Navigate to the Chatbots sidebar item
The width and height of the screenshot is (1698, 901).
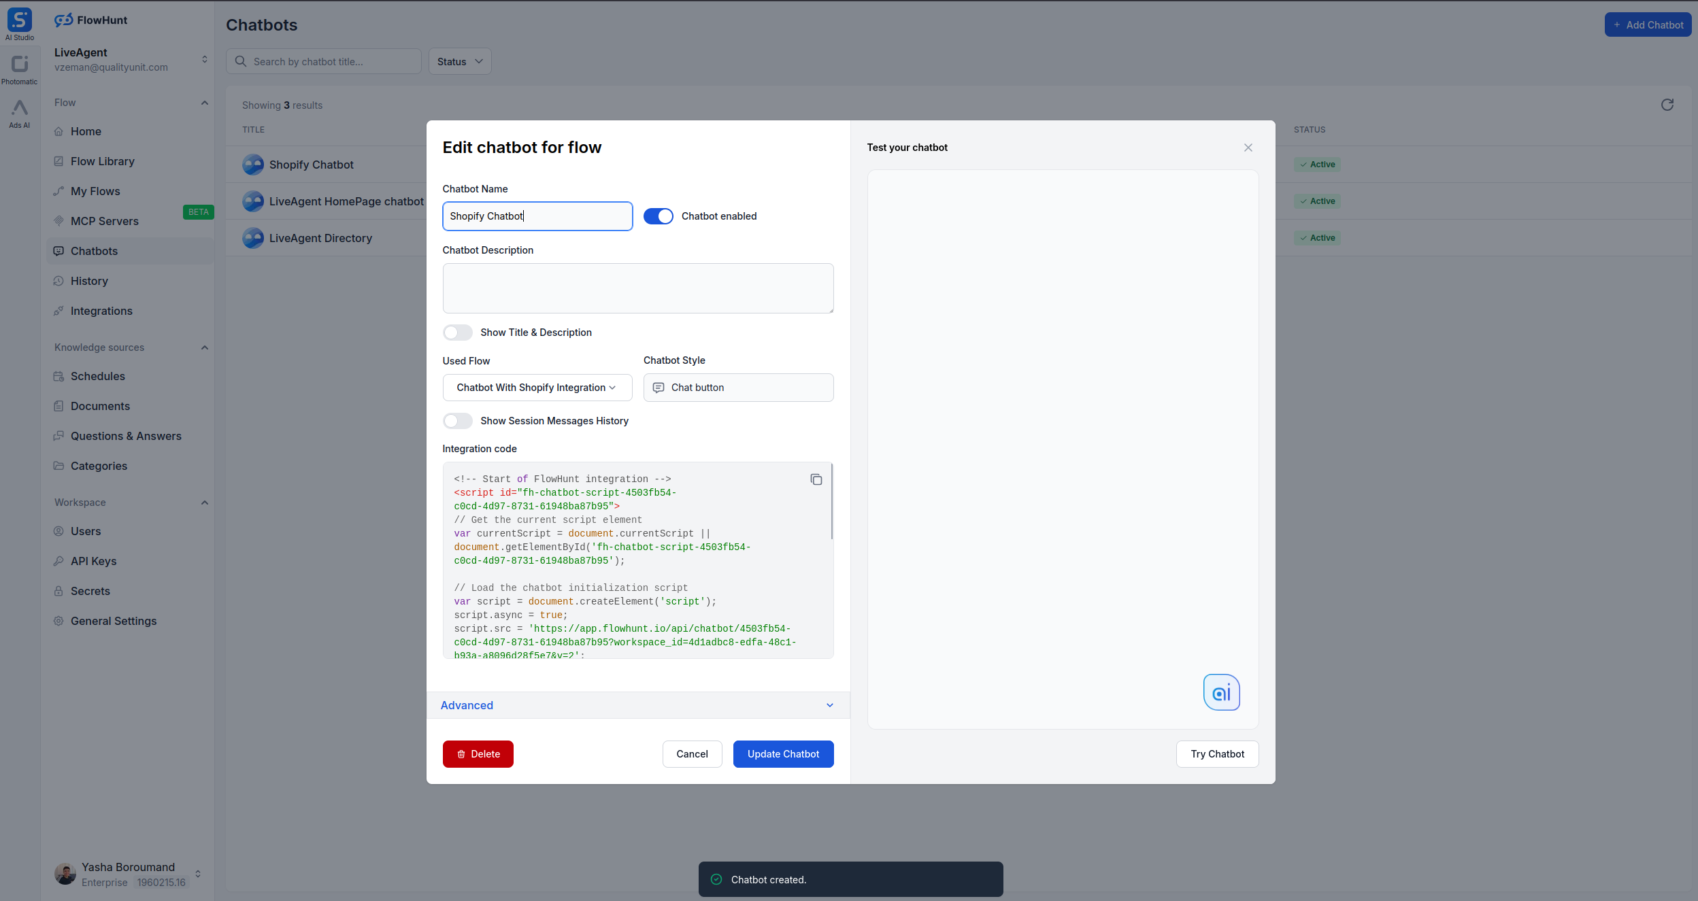coord(94,251)
